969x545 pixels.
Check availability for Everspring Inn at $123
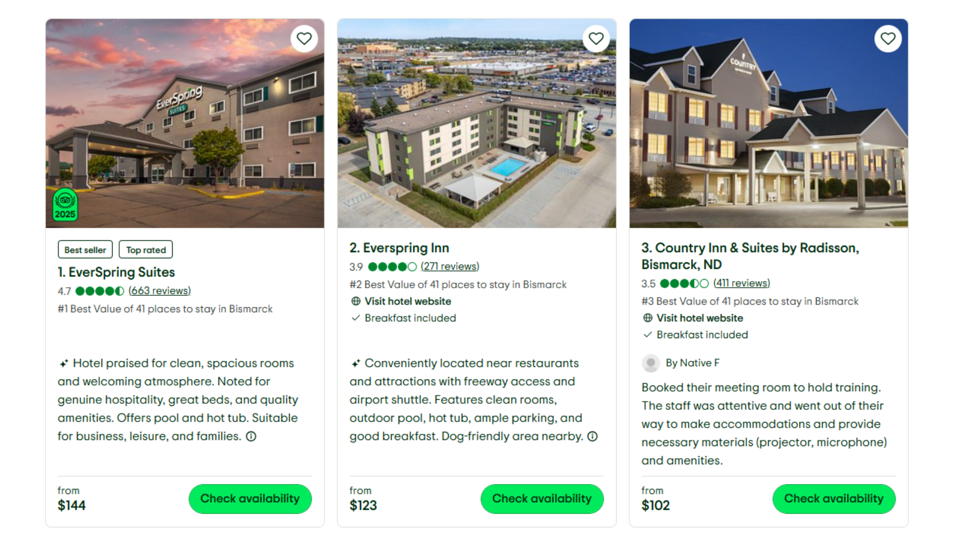coord(542,499)
